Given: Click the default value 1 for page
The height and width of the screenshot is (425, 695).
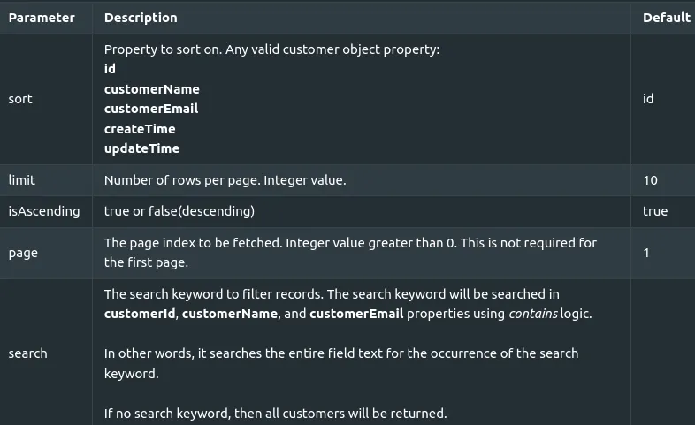Looking at the screenshot, I should [x=646, y=253].
